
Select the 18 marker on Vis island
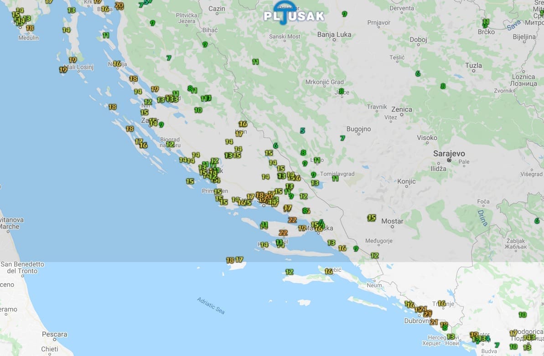click(230, 260)
